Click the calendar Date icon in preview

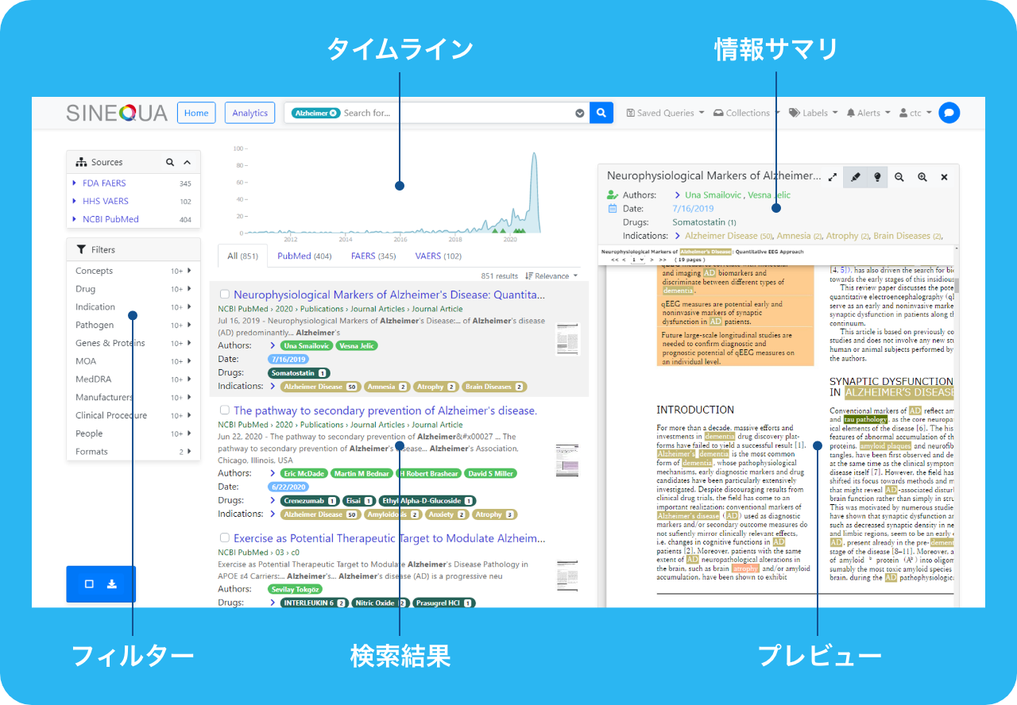pos(612,208)
